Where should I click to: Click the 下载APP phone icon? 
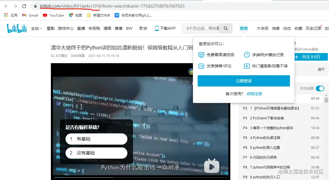[157, 28]
